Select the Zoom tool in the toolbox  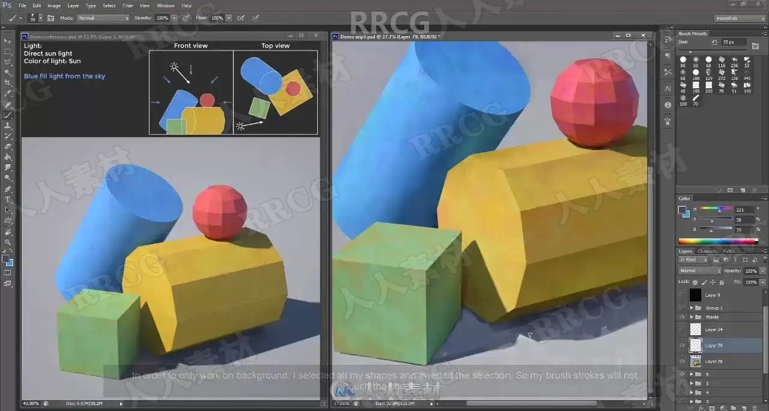(x=8, y=242)
